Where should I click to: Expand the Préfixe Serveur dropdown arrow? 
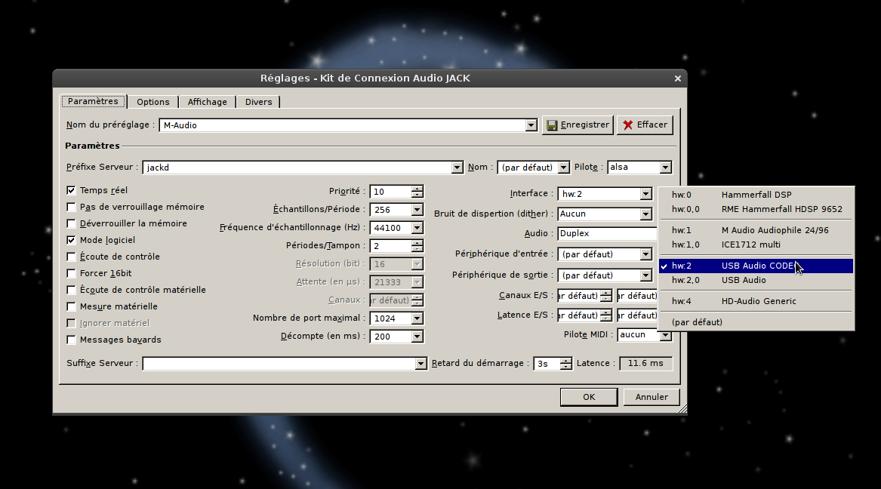pyautogui.click(x=457, y=168)
